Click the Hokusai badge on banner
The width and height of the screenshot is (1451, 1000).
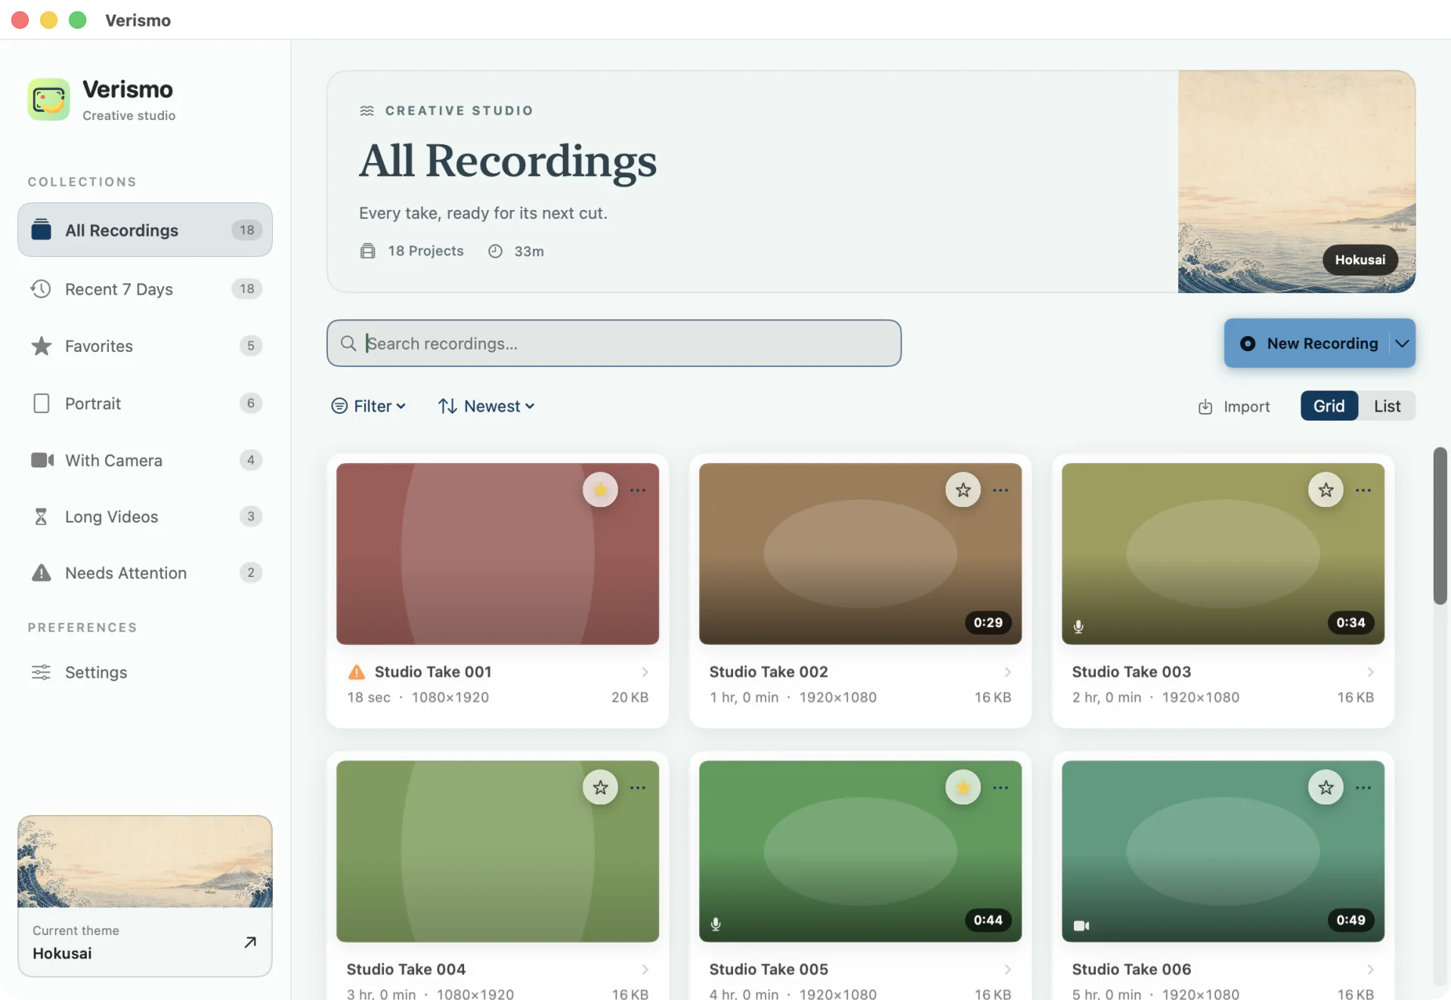[x=1360, y=260]
